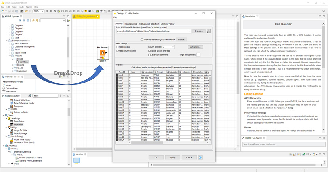Viewport: 328px width, 172px height.
Task: Click the flow variable button beside Browse
Action: click(208, 31)
